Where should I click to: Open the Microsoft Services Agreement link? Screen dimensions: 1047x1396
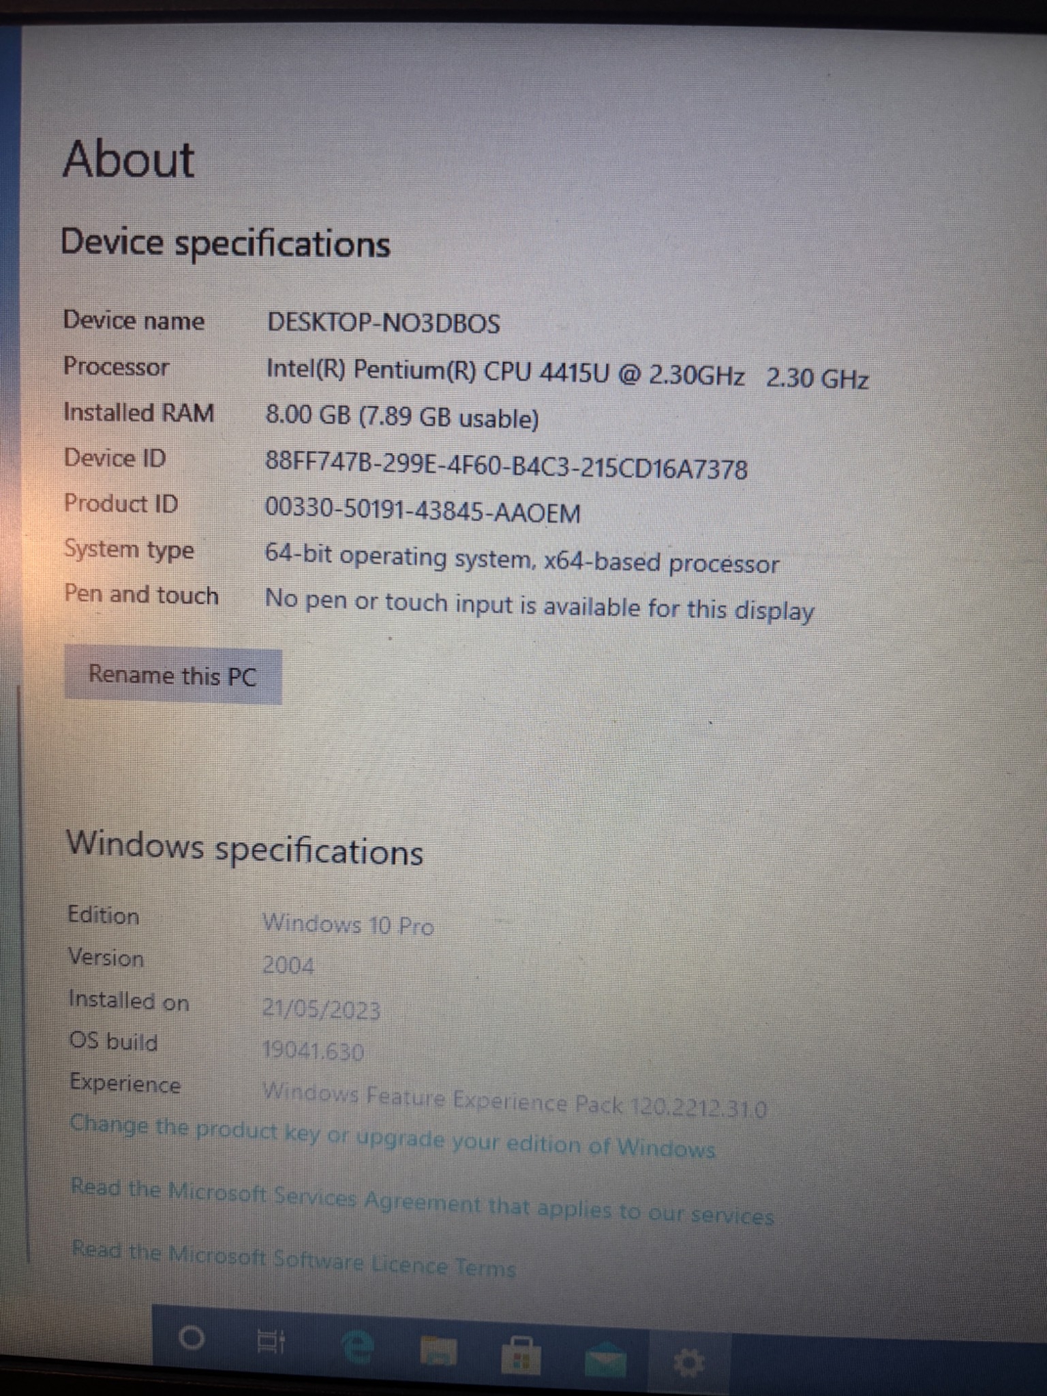(422, 1202)
